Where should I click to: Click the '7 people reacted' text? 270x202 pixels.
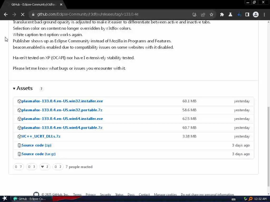tap(79, 167)
